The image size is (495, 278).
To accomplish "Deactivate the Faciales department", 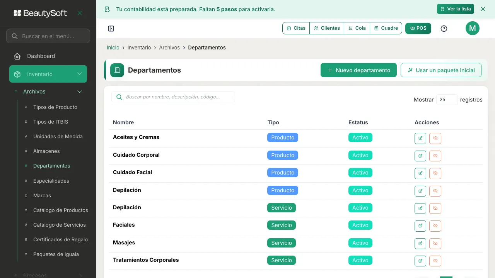I will (x=435, y=226).
